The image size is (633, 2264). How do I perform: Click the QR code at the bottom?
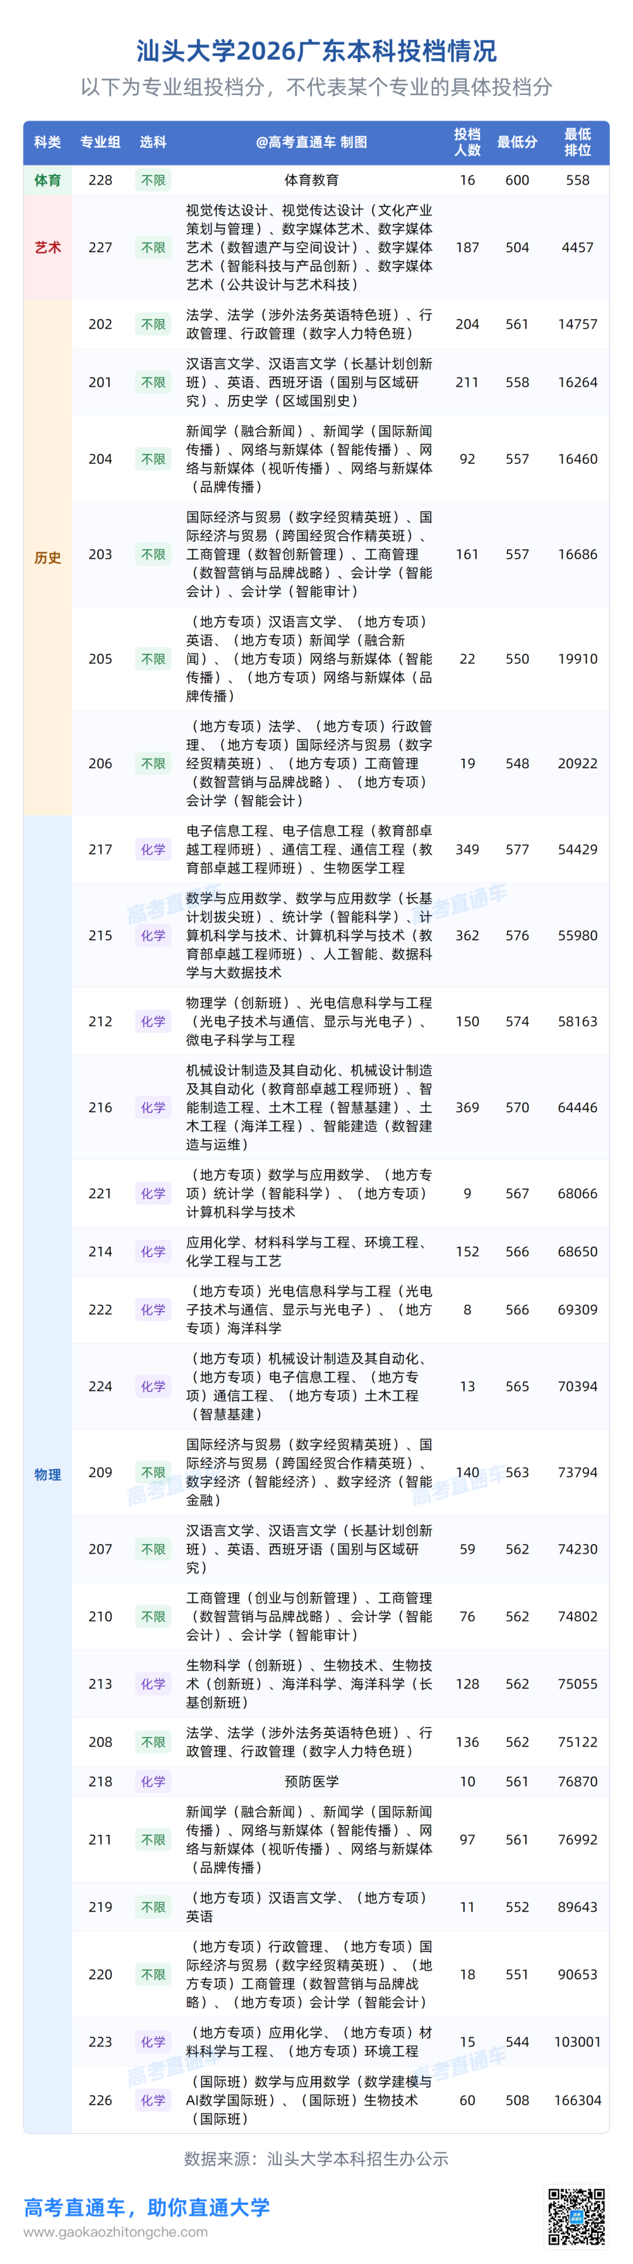pos(577,2217)
